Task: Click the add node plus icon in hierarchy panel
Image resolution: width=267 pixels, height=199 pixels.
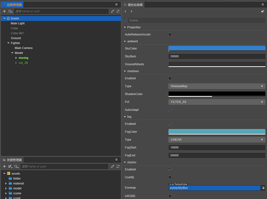Action: [4, 11]
